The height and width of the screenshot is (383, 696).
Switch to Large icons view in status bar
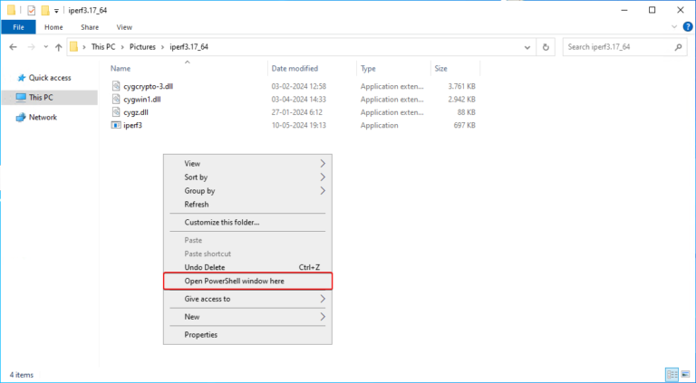pyautogui.click(x=684, y=375)
